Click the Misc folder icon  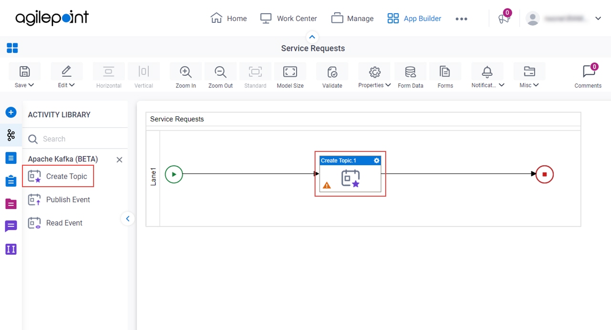click(529, 71)
